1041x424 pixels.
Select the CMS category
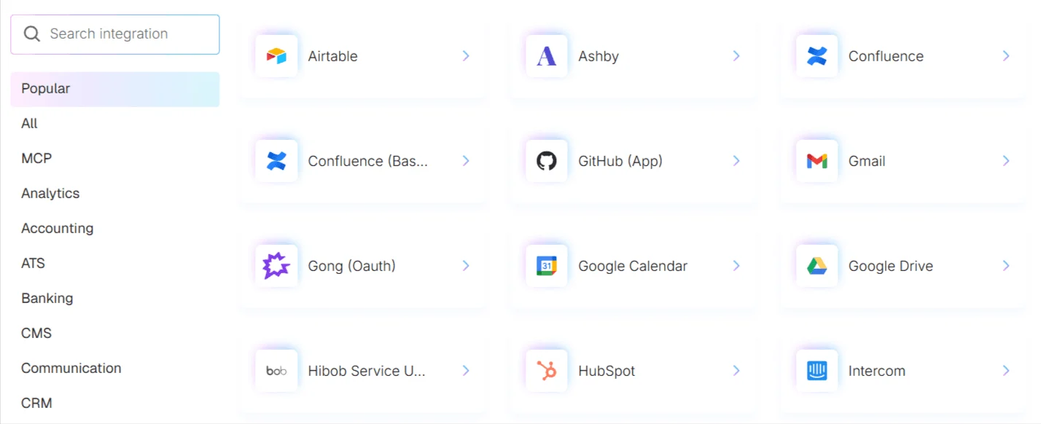115,334
